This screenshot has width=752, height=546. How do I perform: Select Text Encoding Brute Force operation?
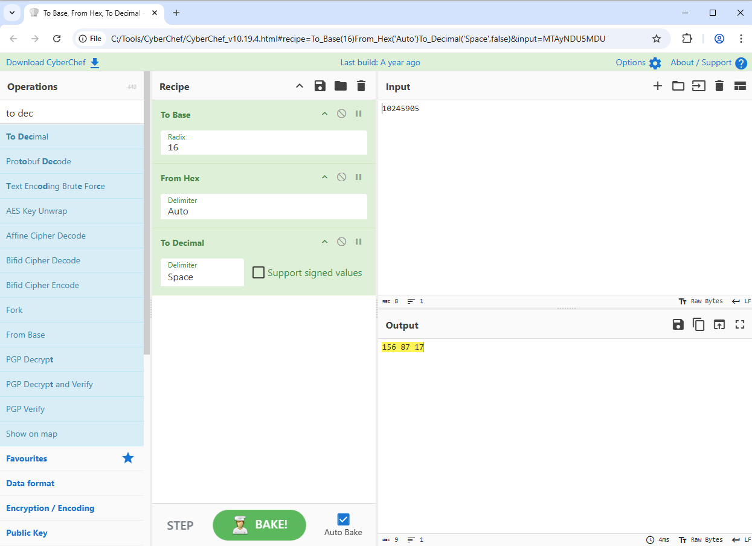(x=72, y=186)
